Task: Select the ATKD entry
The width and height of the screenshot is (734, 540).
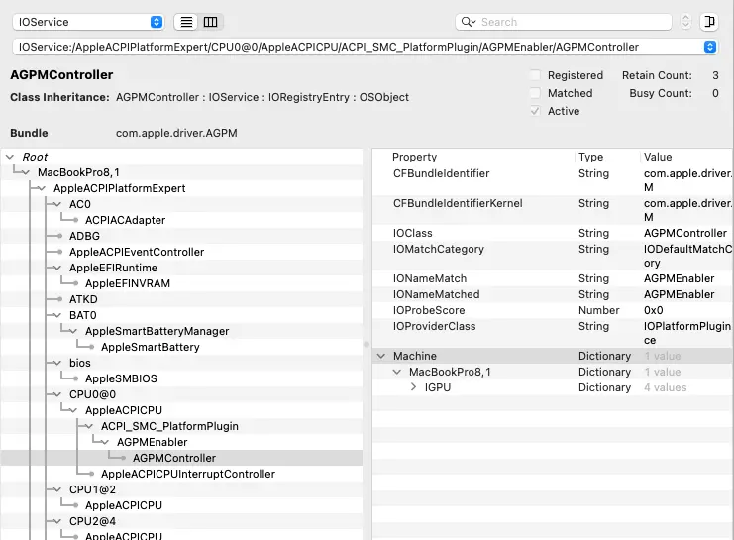Action: [x=83, y=299]
